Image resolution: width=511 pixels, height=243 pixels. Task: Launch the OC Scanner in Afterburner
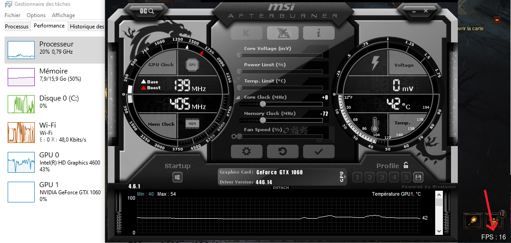147,11
